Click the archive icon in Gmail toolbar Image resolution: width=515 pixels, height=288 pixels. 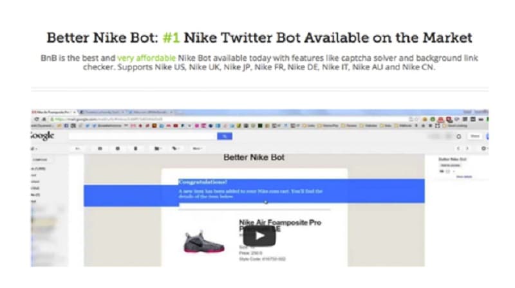(x=100, y=148)
